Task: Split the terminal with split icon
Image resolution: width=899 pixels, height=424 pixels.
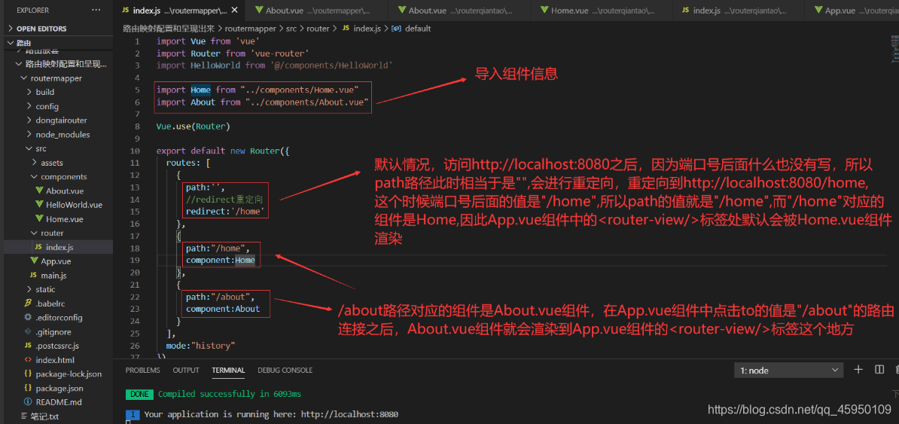Action: 879,370
